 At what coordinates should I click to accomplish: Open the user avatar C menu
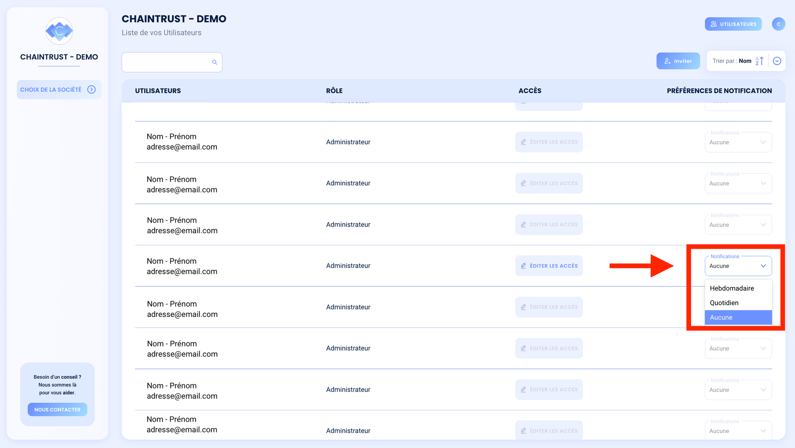tap(778, 24)
